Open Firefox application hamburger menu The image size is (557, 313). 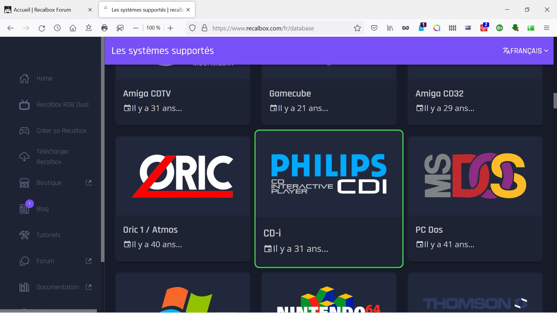pos(547,28)
